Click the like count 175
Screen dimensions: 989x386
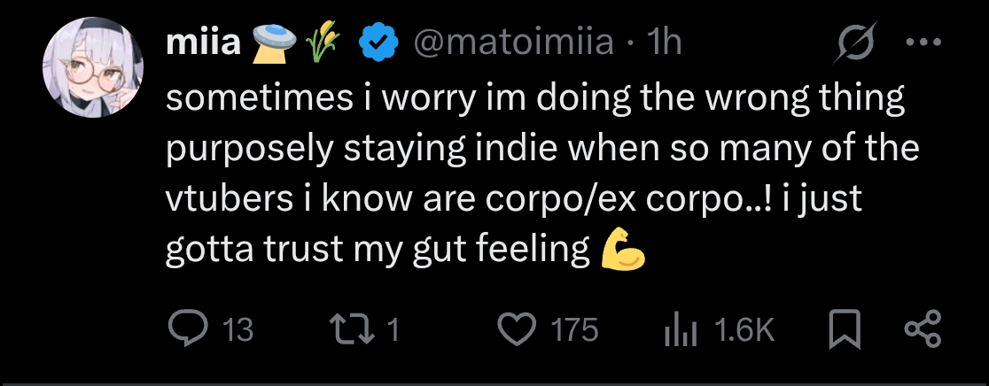(574, 330)
